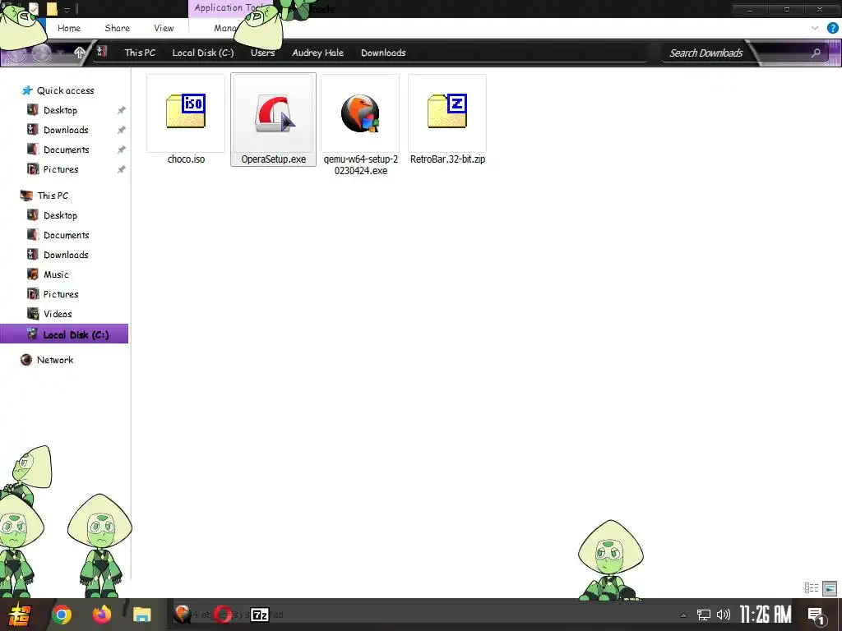Open network status tray icon

[x=704, y=615]
